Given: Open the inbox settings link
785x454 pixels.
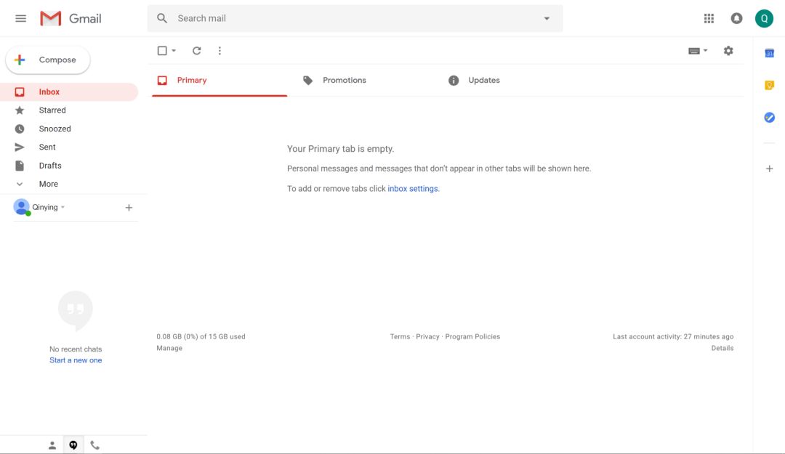Looking at the screenshot, I should coord(413,189).
